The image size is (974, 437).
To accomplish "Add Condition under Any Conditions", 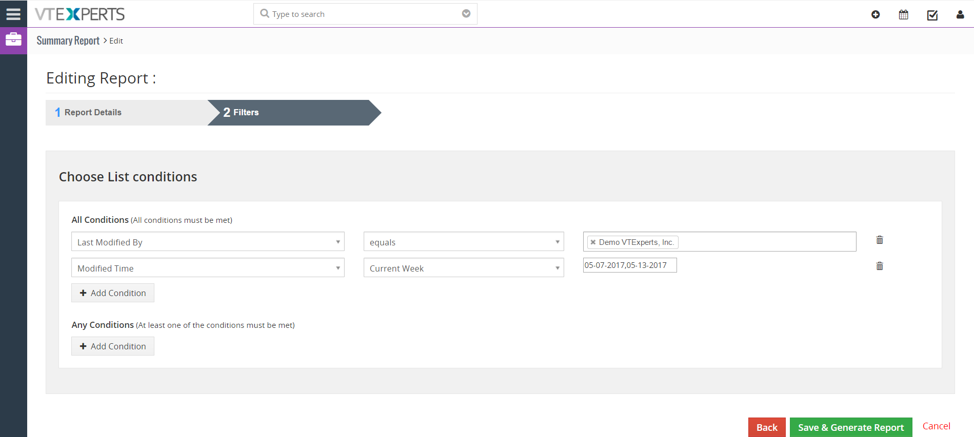I will tap(113, 346).
